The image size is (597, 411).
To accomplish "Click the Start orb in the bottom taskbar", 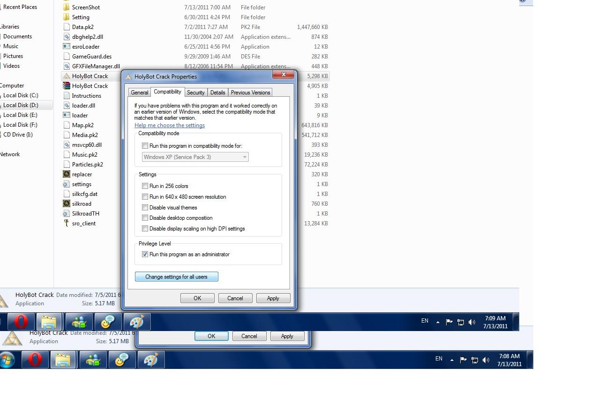I will 7,360.
